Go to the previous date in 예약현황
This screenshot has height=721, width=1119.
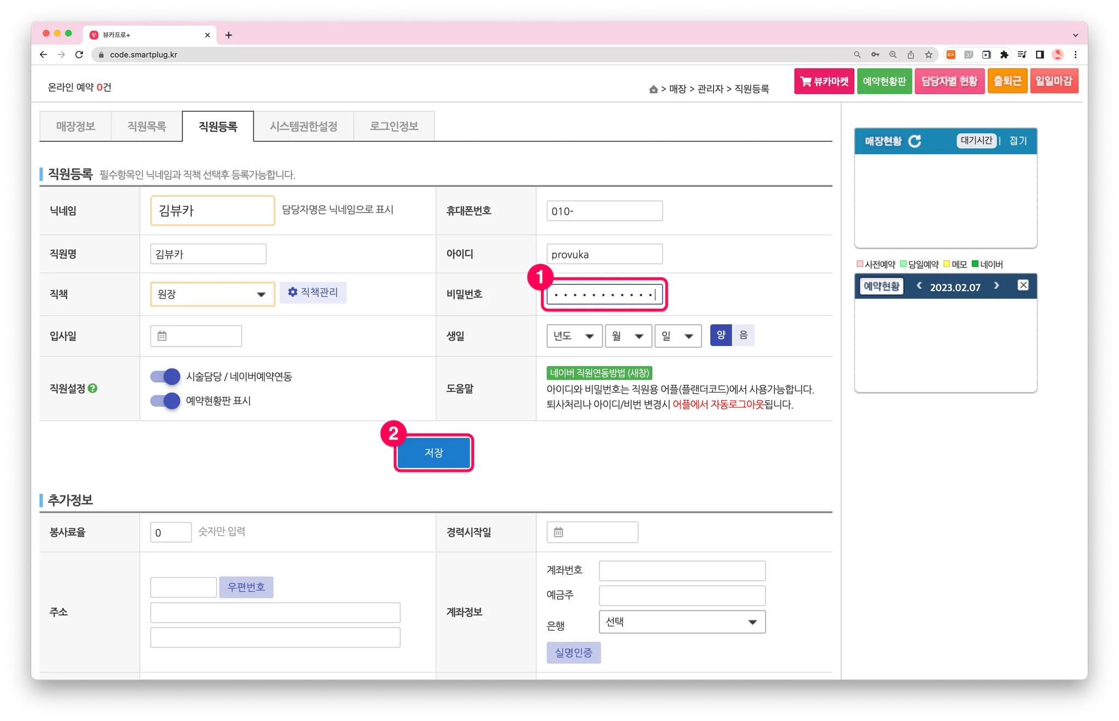(x=919, y=285)
